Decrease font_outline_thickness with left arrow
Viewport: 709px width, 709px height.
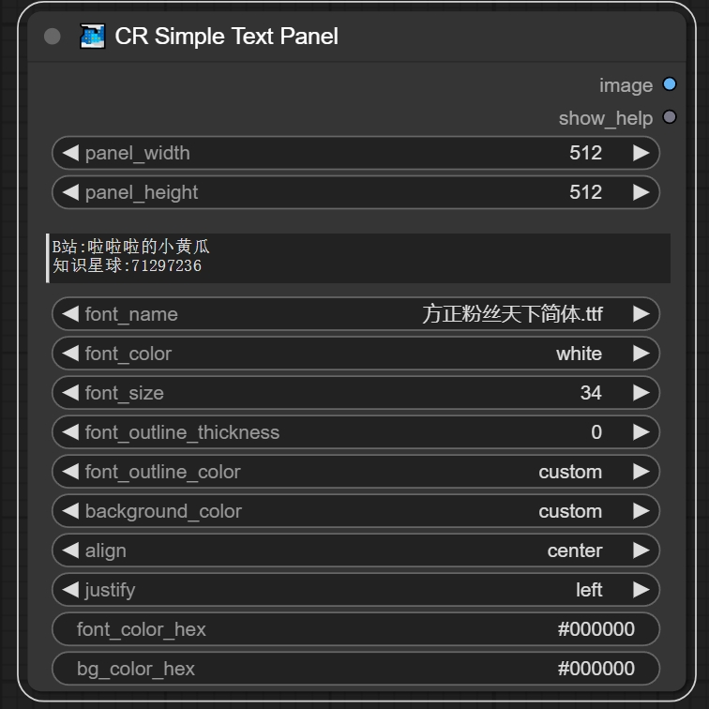coord(70,432)
